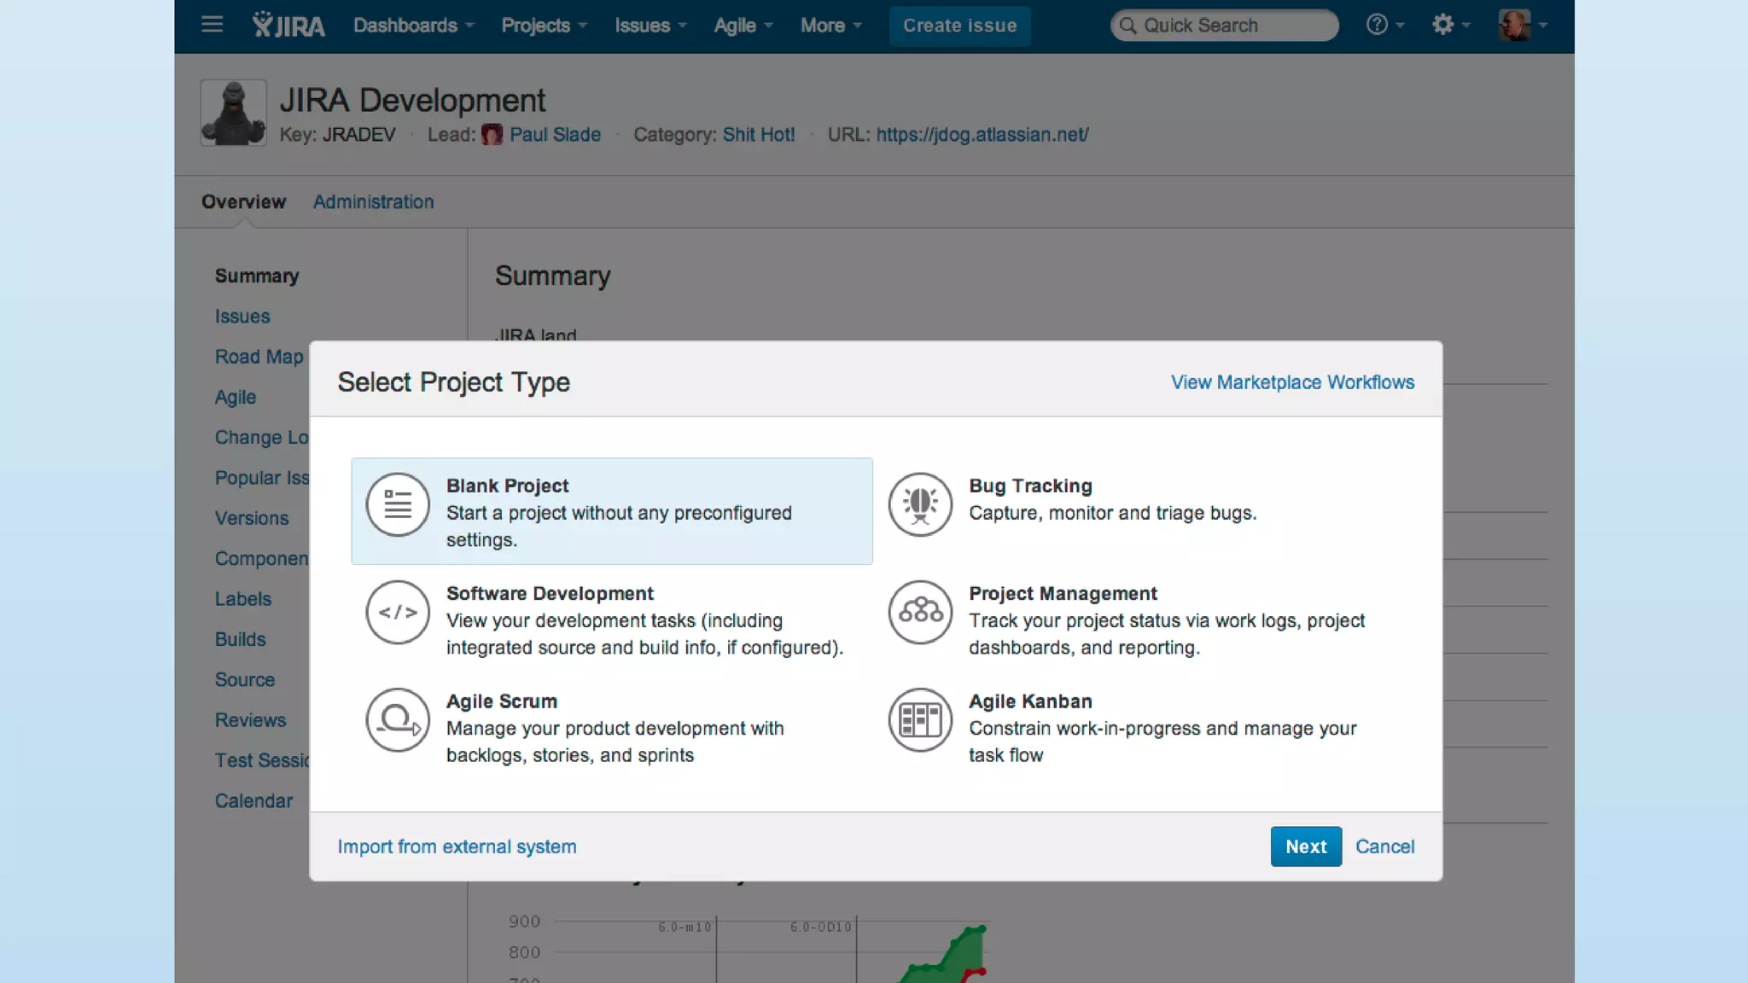
Task: Expand the settings gear dropdown
Action: [x=1449, y=25]
